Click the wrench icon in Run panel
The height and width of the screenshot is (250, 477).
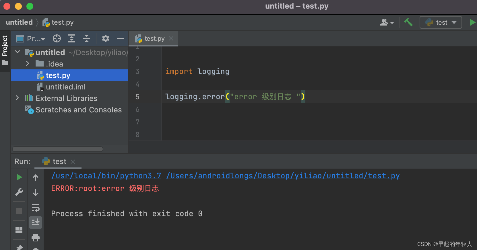pyautogui.click(x=19, y=192)
